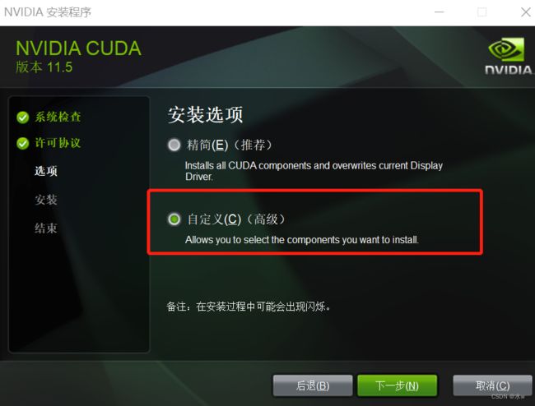
Task: Click the 下一步(N) next button
Action: point(398,385)
